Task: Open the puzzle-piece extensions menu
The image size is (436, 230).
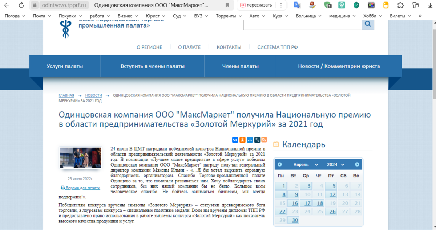Action: tap(400, 5)
